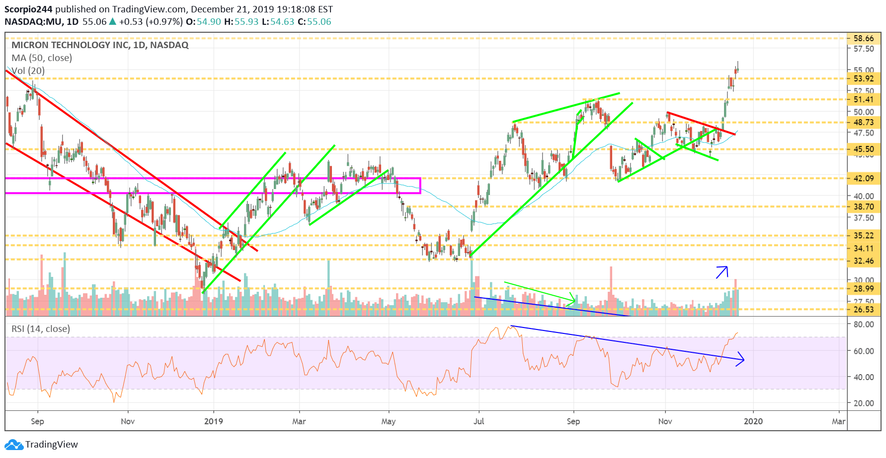This screenshot has width=886, height=458.
Task: Click the 58.66 price level label
Action: pyautogui.click(x=864, y=39)
